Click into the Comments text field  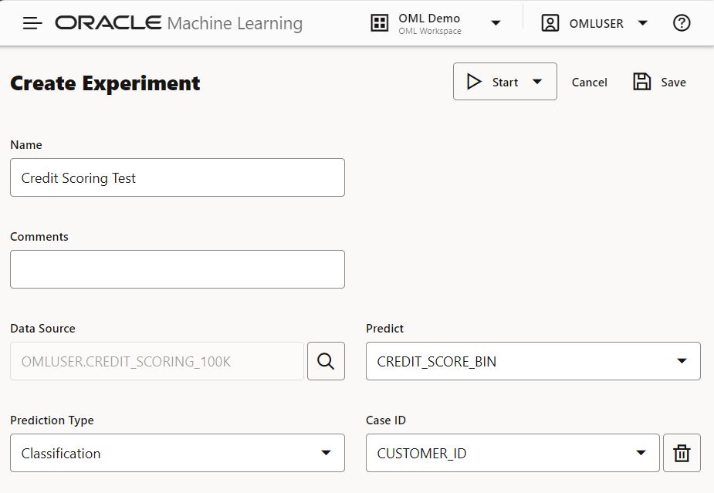(x=177, y=269)
